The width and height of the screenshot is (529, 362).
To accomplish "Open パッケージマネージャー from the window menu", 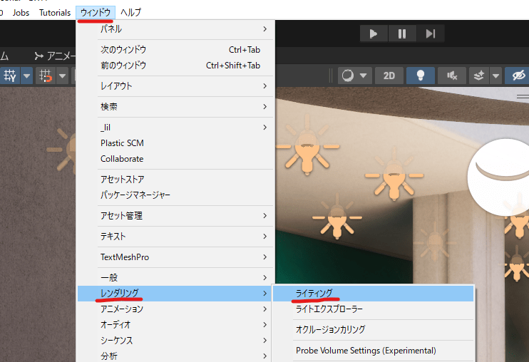I will click(x=135, y=195).
